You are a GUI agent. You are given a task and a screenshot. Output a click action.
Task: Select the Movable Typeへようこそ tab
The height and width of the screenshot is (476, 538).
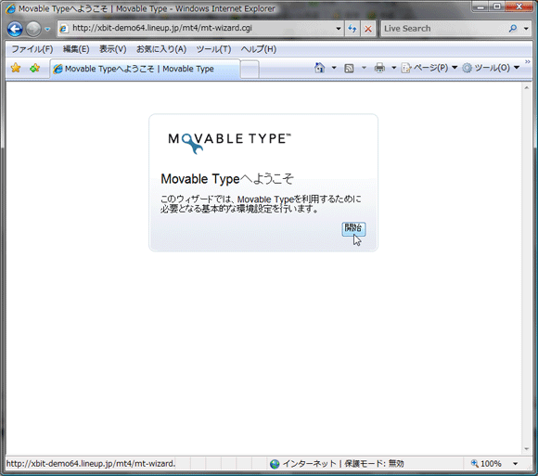click(145, 69)
